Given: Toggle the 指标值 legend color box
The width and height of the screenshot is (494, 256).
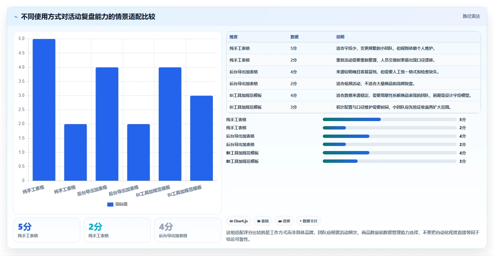Looking at the screenshot, I should click(x=110, y=204).
